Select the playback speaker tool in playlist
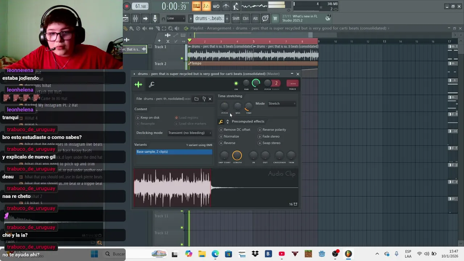The image size is (464, 261). click(177, 28)
